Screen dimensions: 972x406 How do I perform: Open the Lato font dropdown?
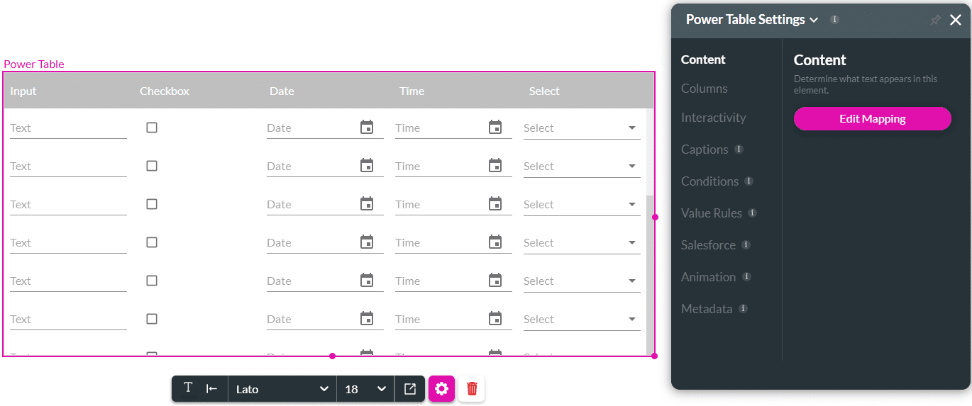click(282, 389)
